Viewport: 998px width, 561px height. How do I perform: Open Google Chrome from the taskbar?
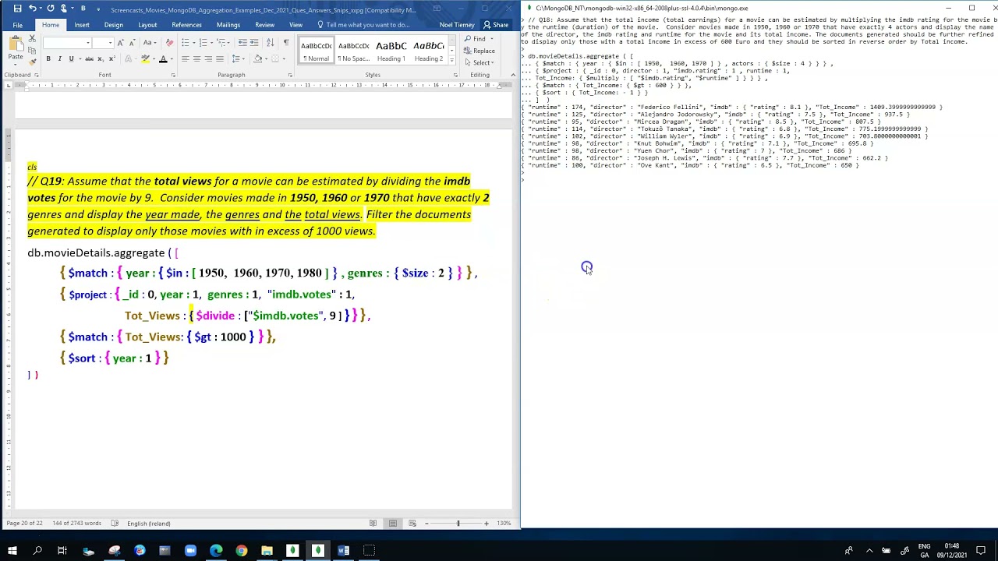[x=241, y=551]
